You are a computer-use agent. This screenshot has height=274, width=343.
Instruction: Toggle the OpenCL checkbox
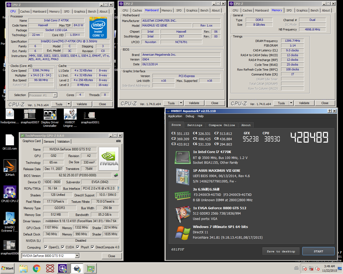(46, 247)
